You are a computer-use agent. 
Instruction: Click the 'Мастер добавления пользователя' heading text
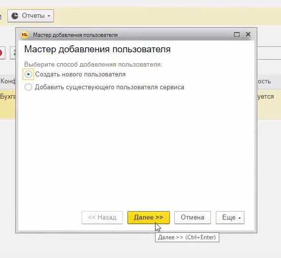pos(97,49)
